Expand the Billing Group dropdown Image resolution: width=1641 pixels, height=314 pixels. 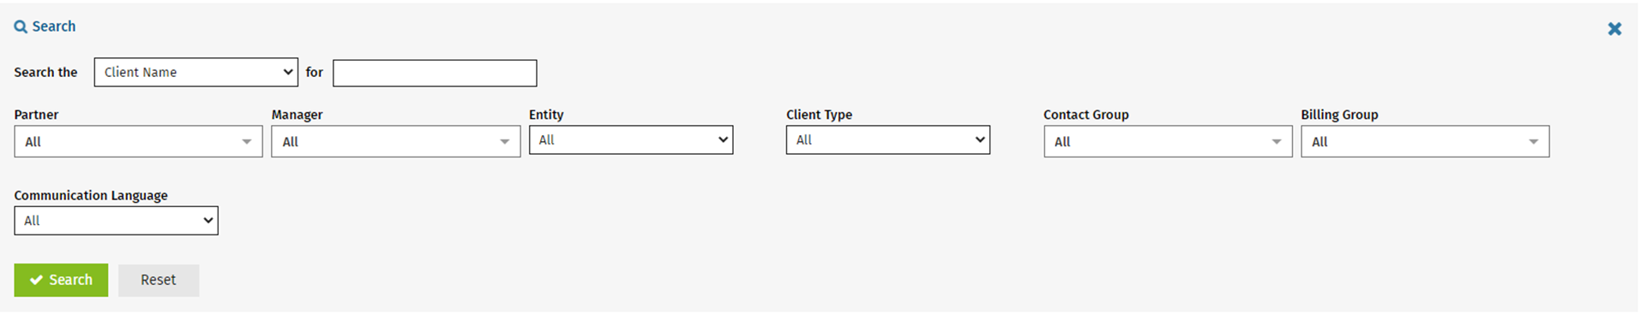[1425, 142]
